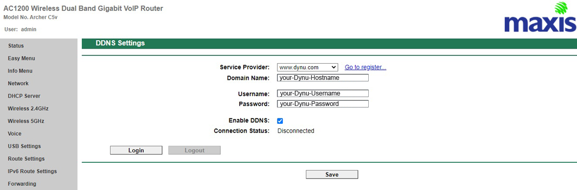The width and height of the screenshot is (577, 190).
Task: Open the Voice settings
Action: pyautogui.click(x=14, y=134)
